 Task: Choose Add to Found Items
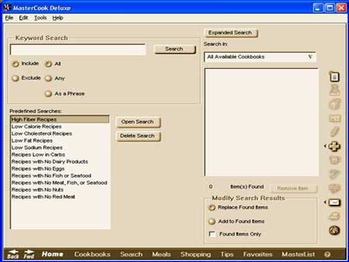coord(212,221)
